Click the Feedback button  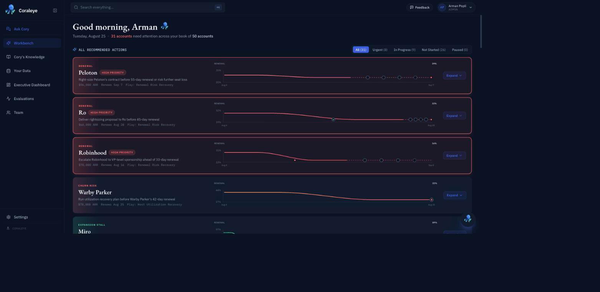[x=419, y=7]
